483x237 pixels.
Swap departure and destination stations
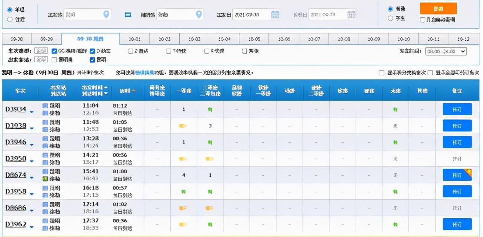(128, 15)
